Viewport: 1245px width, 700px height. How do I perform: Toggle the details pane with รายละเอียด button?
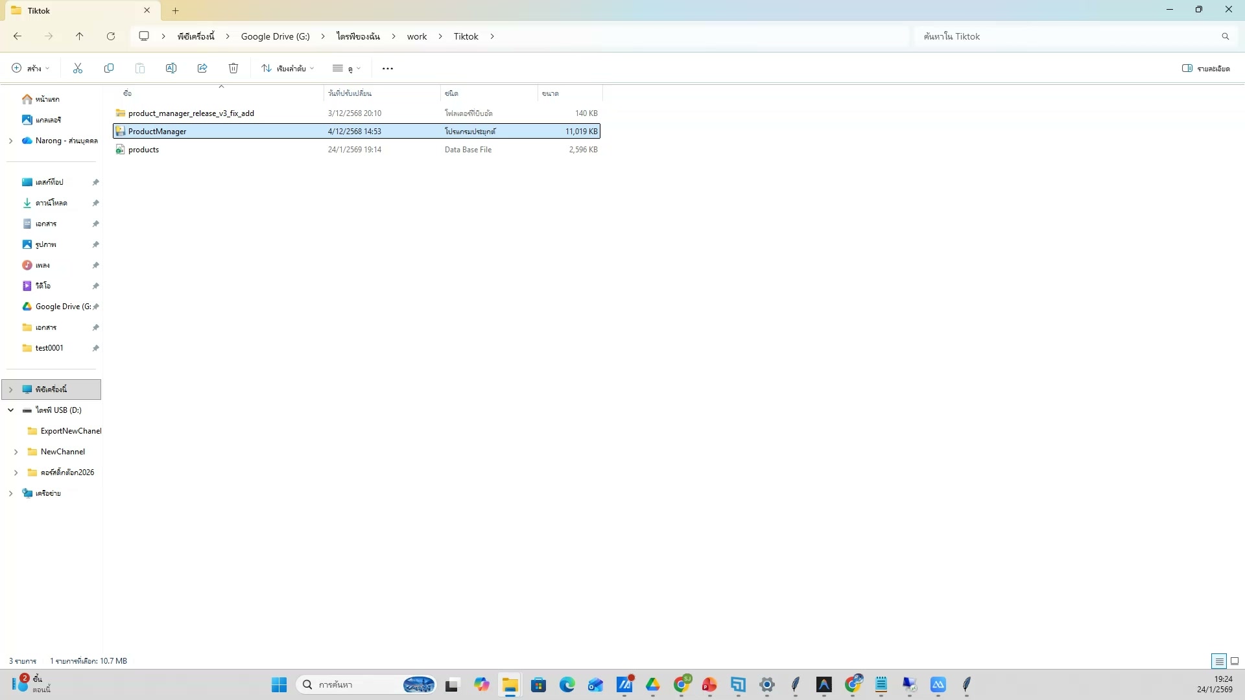pyautogui.click(x=1205, y=68)
